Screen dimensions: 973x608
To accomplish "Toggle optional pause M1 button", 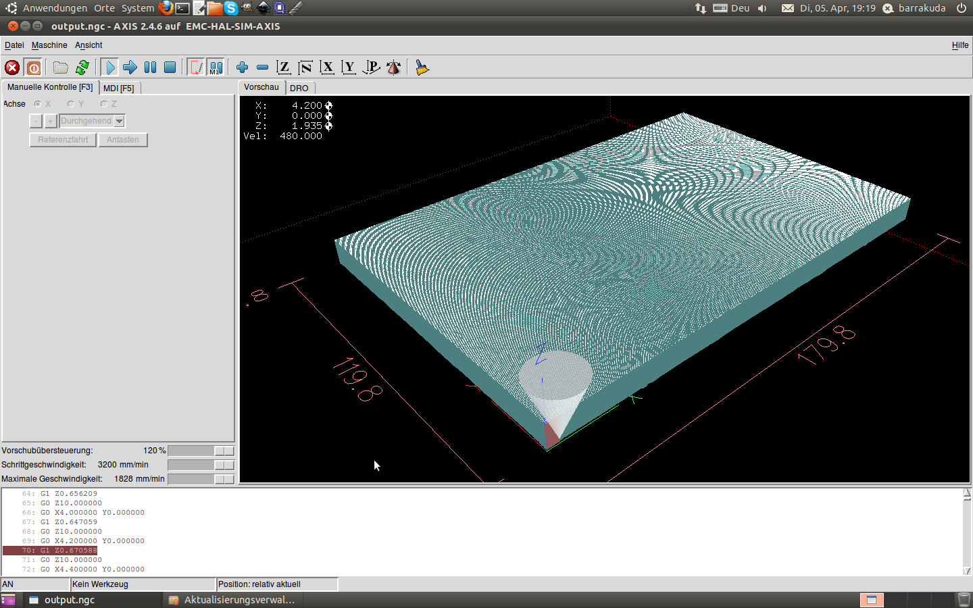I will coord(216,68).
